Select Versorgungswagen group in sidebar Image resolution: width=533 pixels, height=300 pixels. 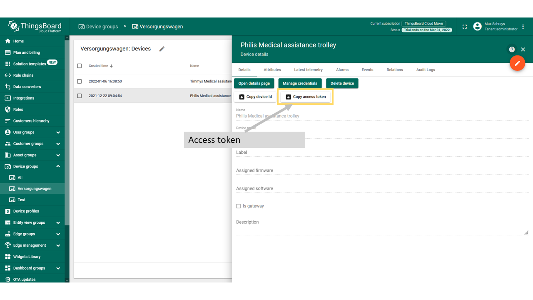32,189
